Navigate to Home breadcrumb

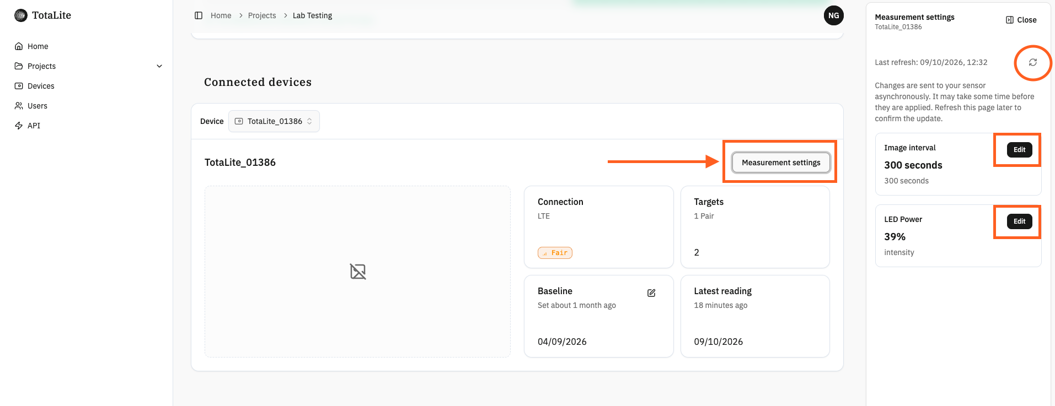pyautogui.click(x=221, y=15)
